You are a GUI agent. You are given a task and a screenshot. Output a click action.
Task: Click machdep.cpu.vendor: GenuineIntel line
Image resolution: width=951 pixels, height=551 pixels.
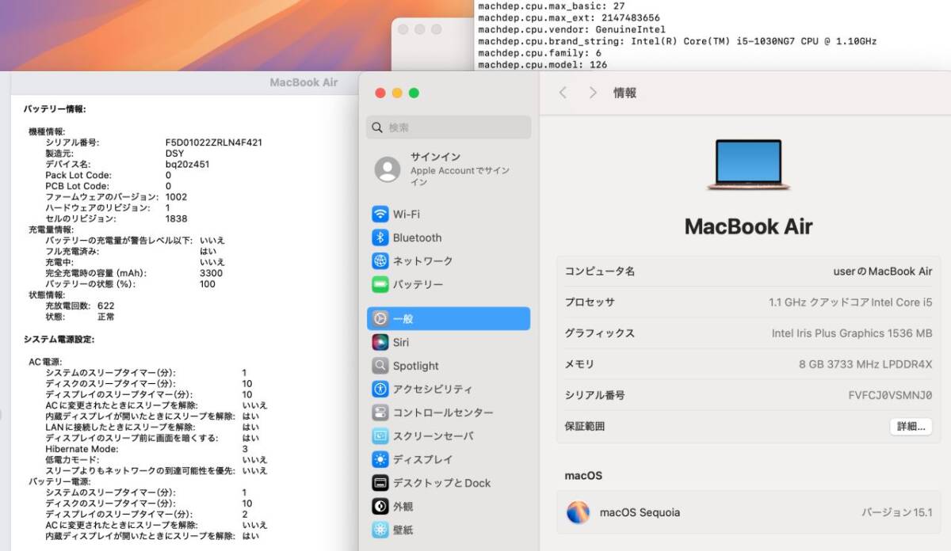[x=571, y=29]
